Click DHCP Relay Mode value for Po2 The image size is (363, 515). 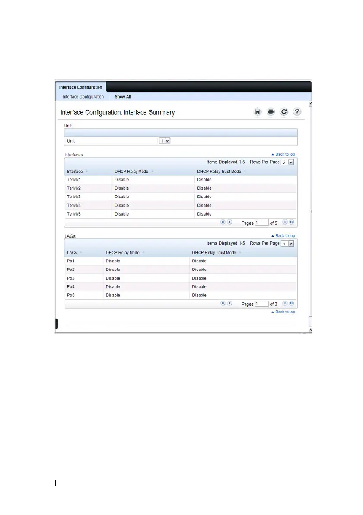point(113,269)
